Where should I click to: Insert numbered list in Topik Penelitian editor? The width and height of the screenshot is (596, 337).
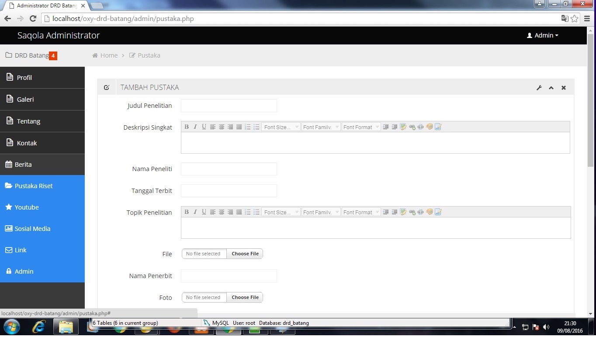pyautogui.click(x=248, y=212)
